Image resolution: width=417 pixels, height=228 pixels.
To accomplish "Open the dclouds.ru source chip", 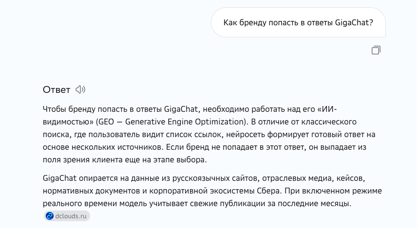I will pyautogui.click(x=67, y=216).
